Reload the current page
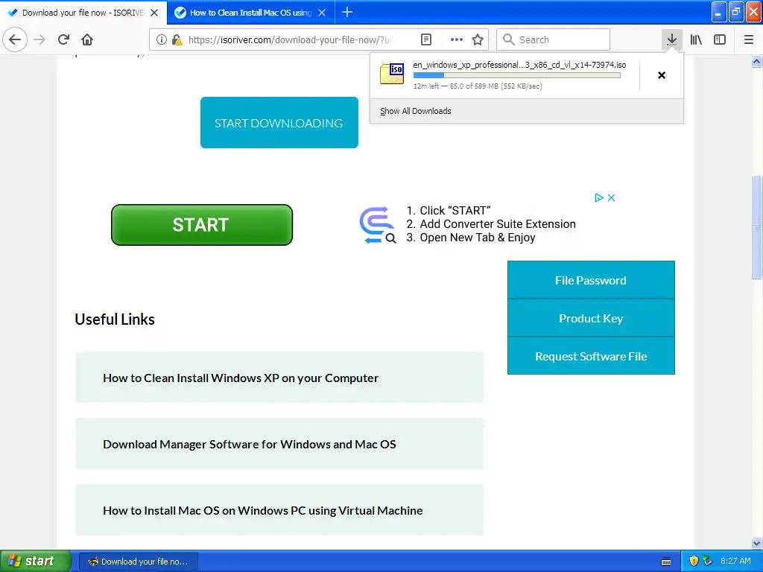This screenshot has width=763, height=572. pos(63,39)
